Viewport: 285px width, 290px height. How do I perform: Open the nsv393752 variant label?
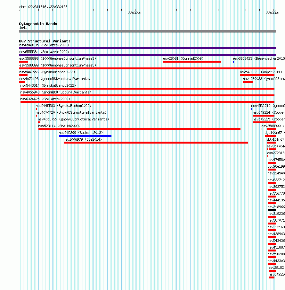tap(276, 187)
